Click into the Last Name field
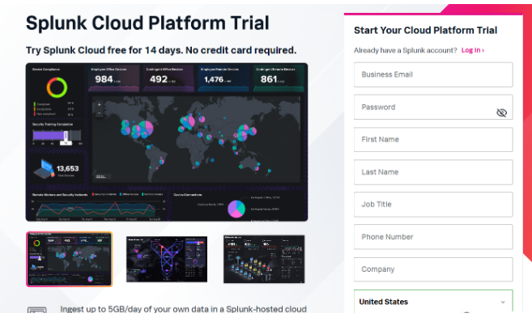Screen dimensions: 532x330 coord(433,172)
